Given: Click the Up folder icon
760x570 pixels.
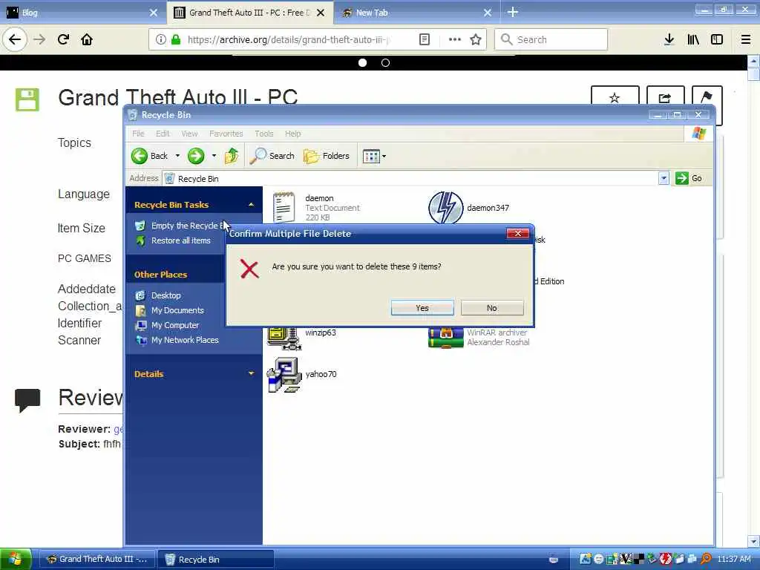Looking at the screenshot, I should coord(232,156).
